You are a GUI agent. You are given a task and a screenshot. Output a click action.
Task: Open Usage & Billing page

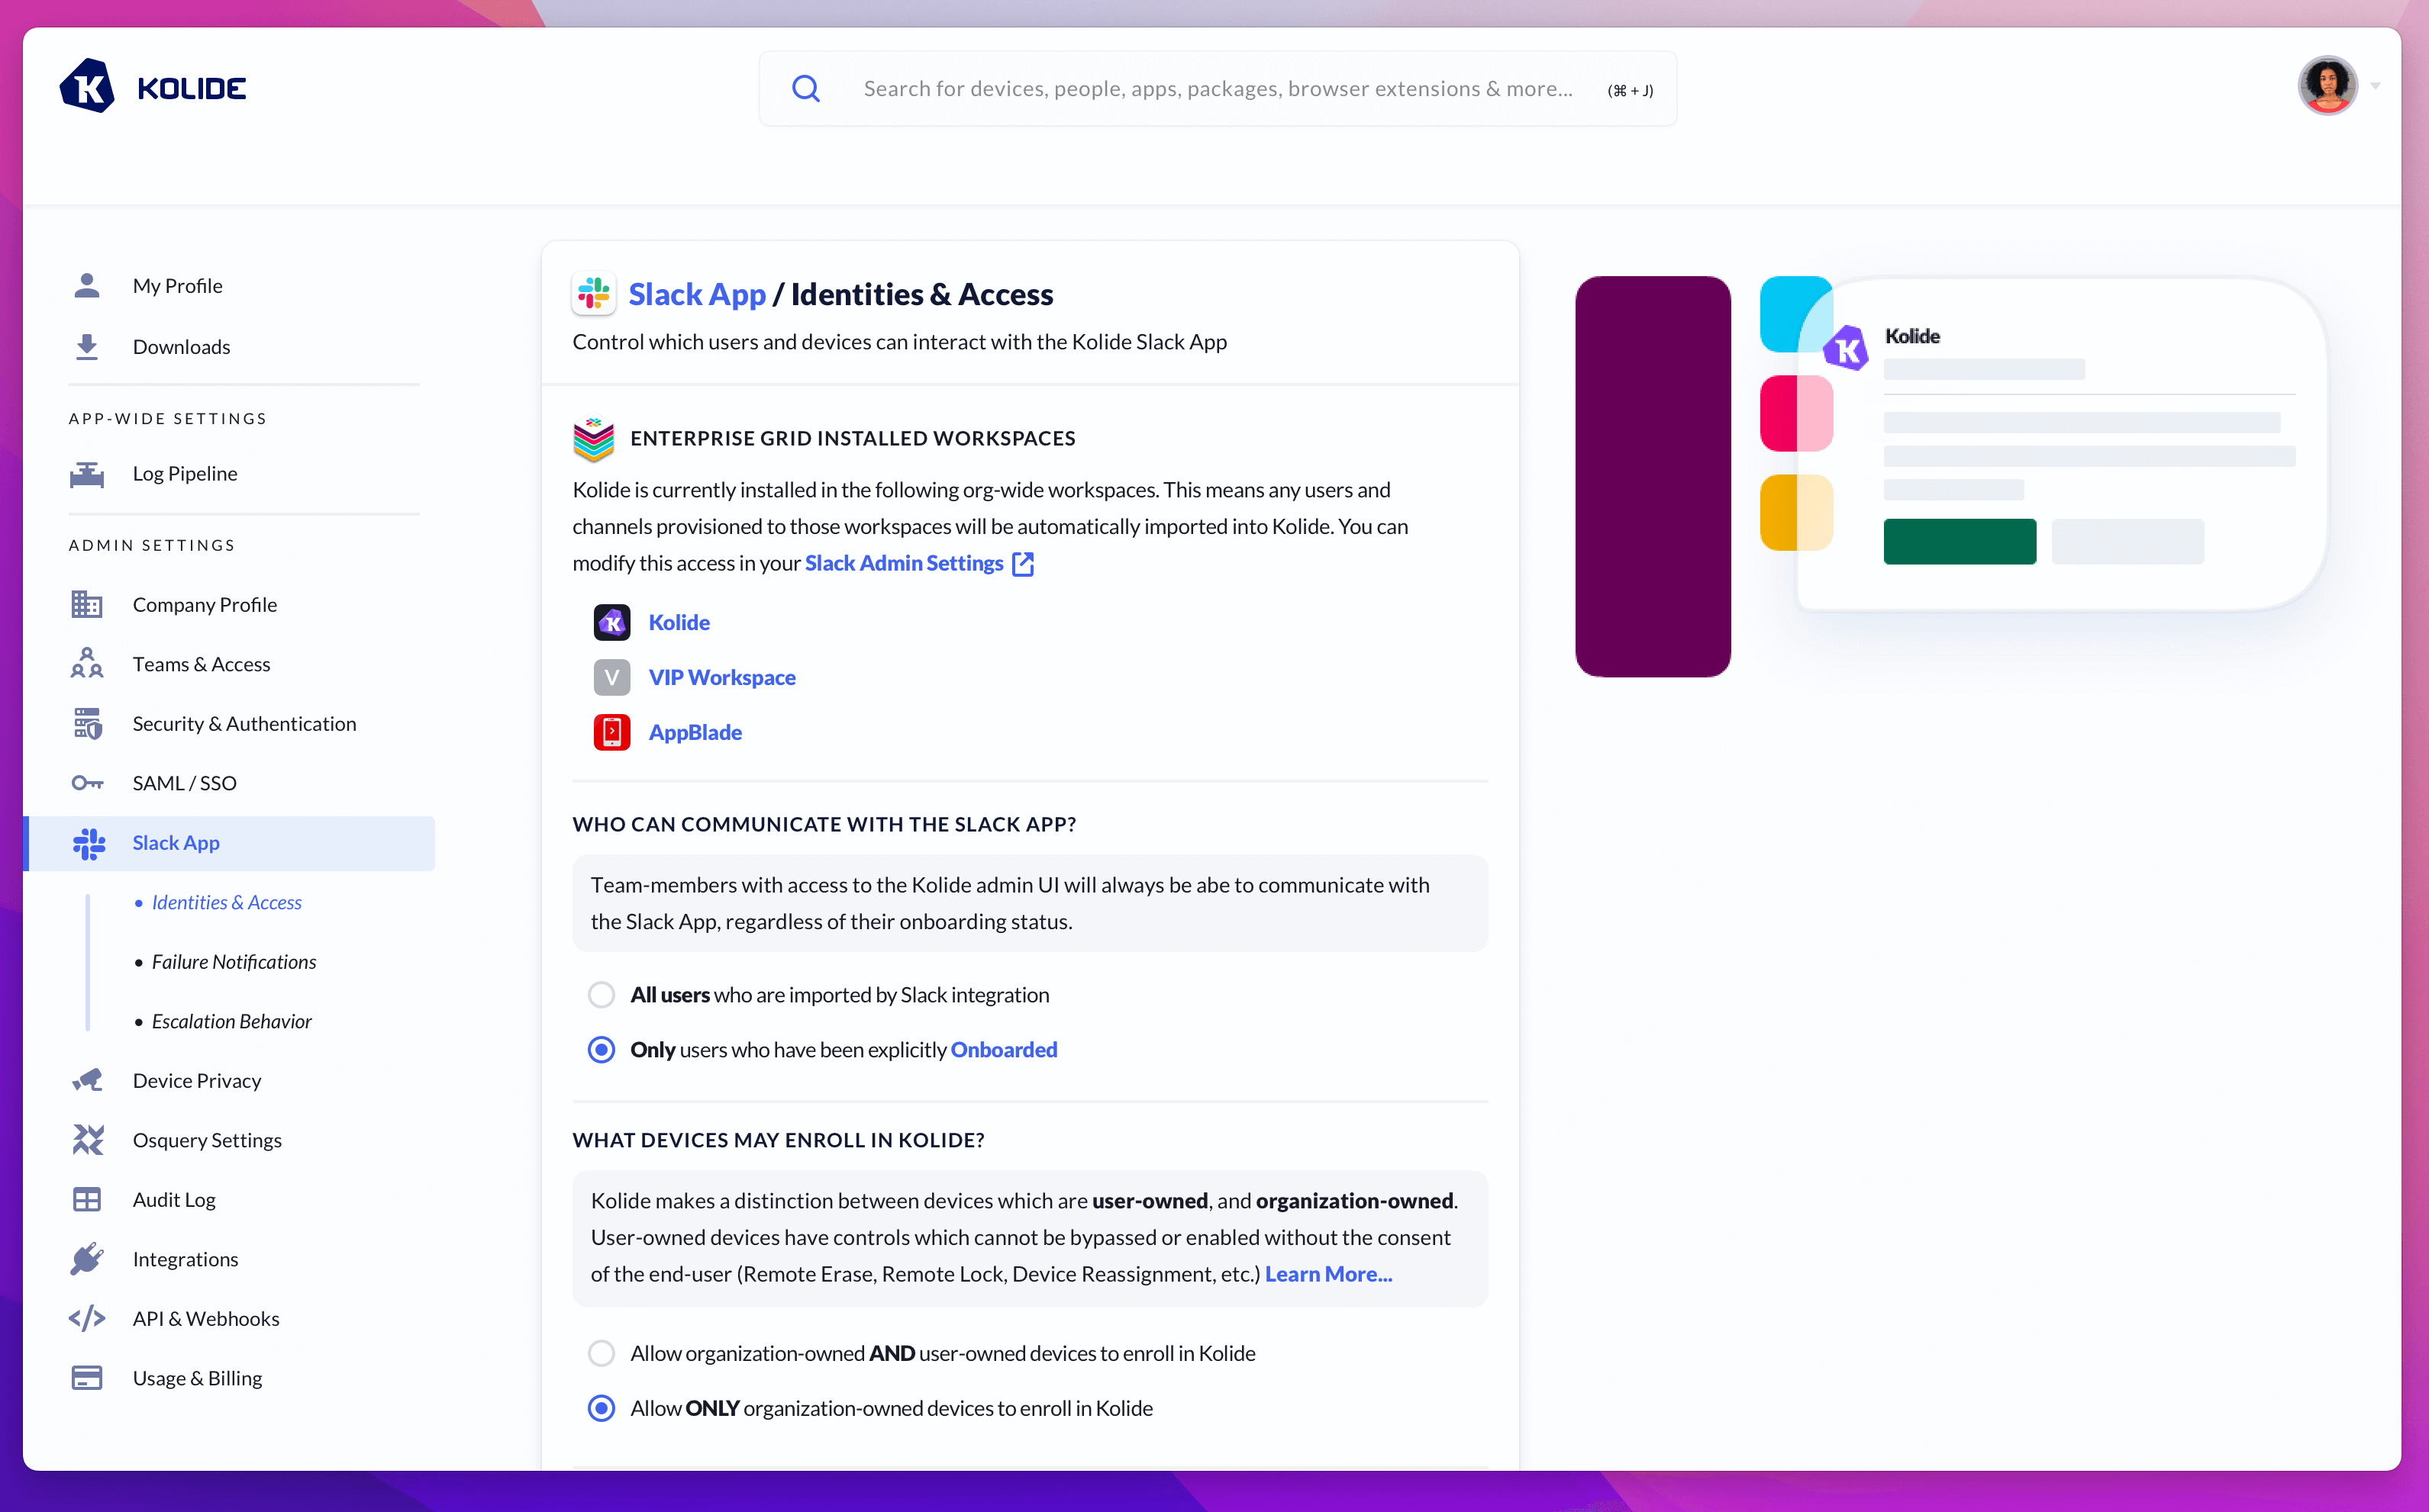197,1378
